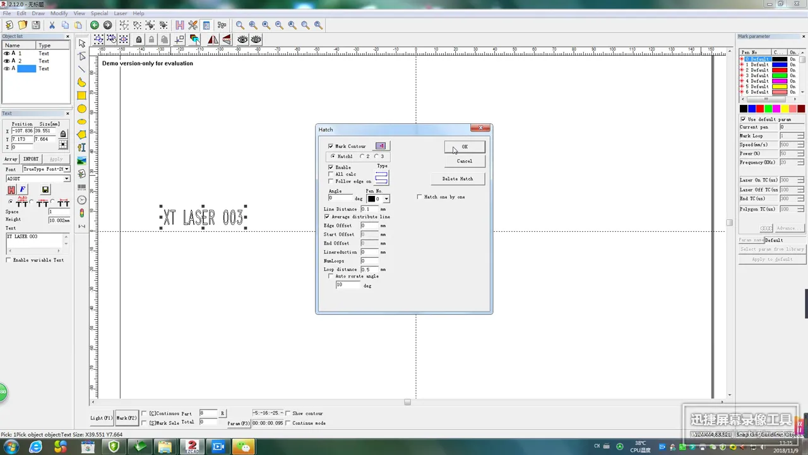Open the Draw menu

click(x=39, y=13)
